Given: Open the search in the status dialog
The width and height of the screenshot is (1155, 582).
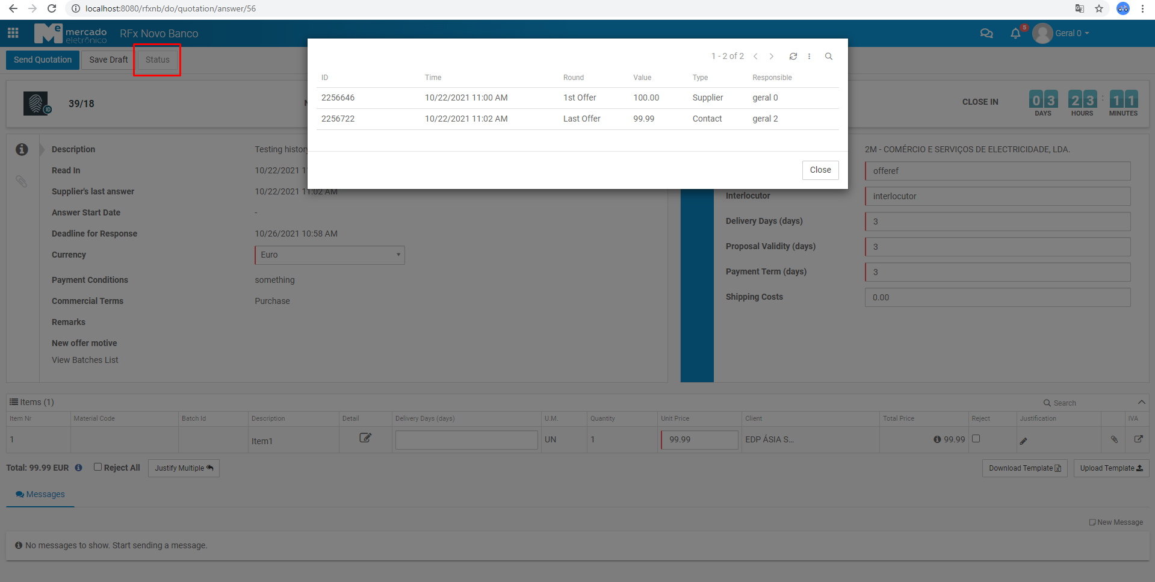Looking at the screenshot, I should coord(829,56).
